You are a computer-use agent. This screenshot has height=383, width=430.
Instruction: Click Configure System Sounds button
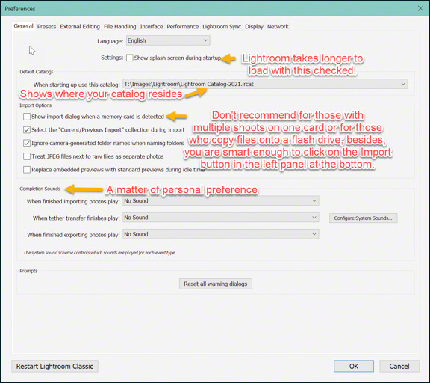coord(363,218)
